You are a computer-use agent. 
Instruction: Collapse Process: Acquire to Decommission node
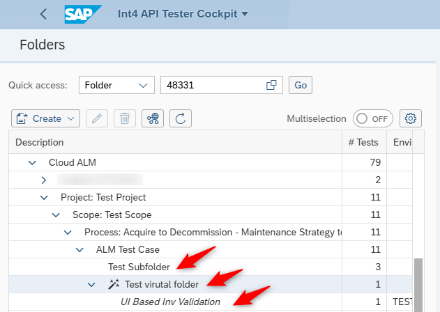pos(68,233)
